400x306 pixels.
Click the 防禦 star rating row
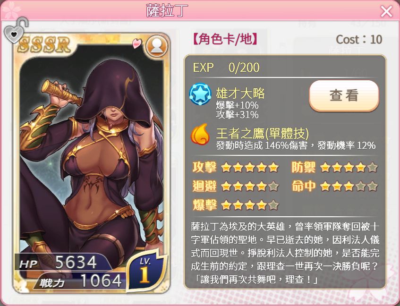(x=334, y=167)
